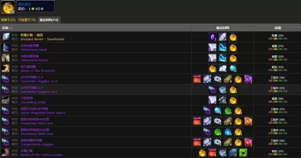Click the Boots of the Crimson Hawk icon
This screenshot has height=158, width=301.
click(x=6, y=153)
